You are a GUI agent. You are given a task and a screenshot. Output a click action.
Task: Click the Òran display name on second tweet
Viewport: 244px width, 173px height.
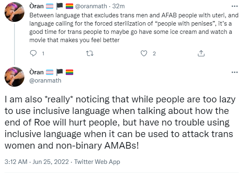tap(36, 72)
